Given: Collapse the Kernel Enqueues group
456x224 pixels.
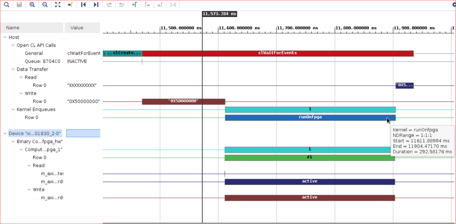Looking at the screenshot, I should click(13, 109).
